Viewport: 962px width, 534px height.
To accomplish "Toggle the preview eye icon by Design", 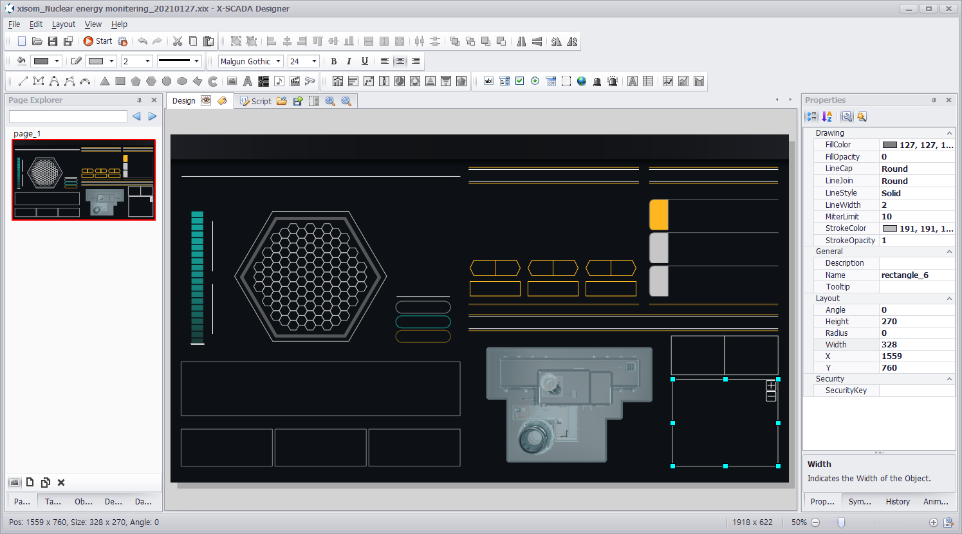I will pos(206,100).
